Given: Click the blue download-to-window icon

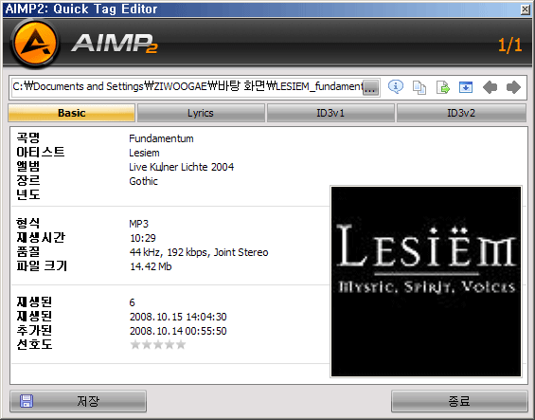Looking at the screenshot, I should 466,87.
